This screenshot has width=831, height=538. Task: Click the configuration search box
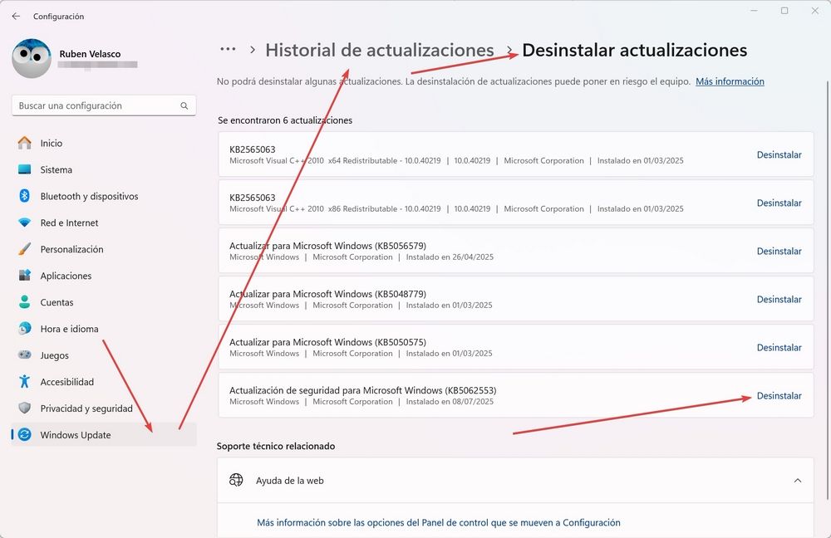[103, 105]
